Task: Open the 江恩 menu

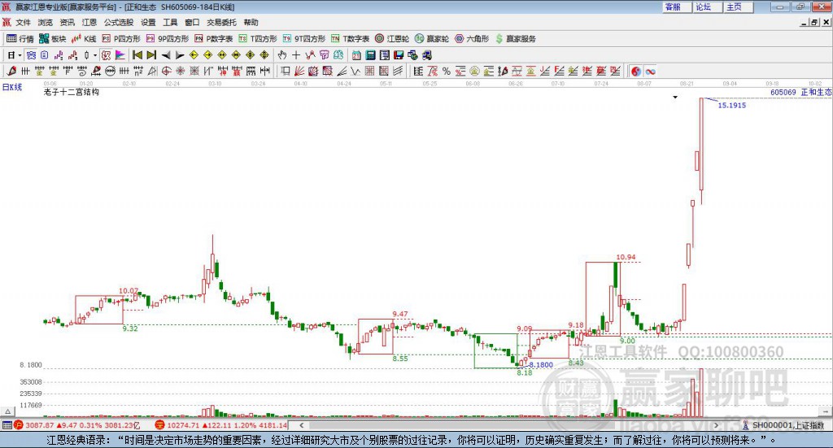Action: coord(89,22)
